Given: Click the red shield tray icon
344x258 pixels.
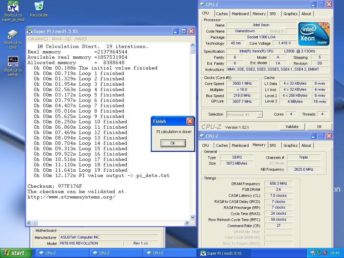Looking at the screenshot, I should click(x=325, y=253).
